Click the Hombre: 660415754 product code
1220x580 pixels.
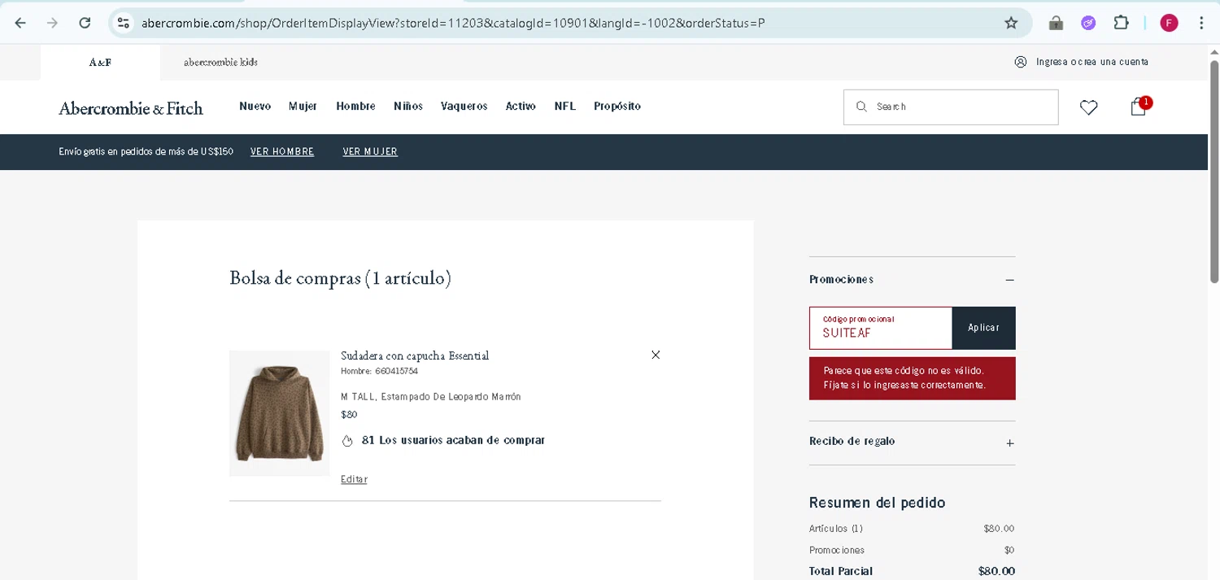pos(379,372)
